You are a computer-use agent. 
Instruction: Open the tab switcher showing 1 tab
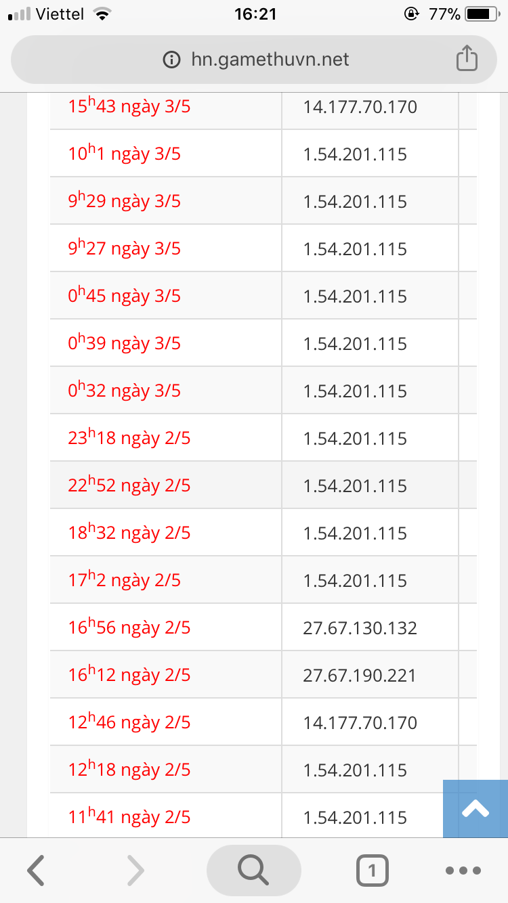point(372,870)
